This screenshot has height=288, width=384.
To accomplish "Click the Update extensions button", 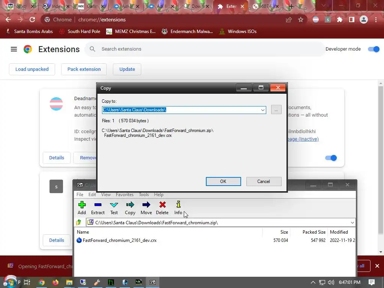I will tap(127, 69).
